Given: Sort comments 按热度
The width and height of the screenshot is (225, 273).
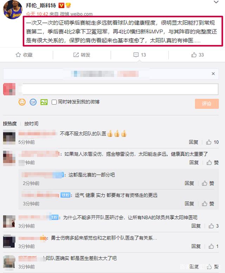Looking at the screenshot, I should 10,124.
